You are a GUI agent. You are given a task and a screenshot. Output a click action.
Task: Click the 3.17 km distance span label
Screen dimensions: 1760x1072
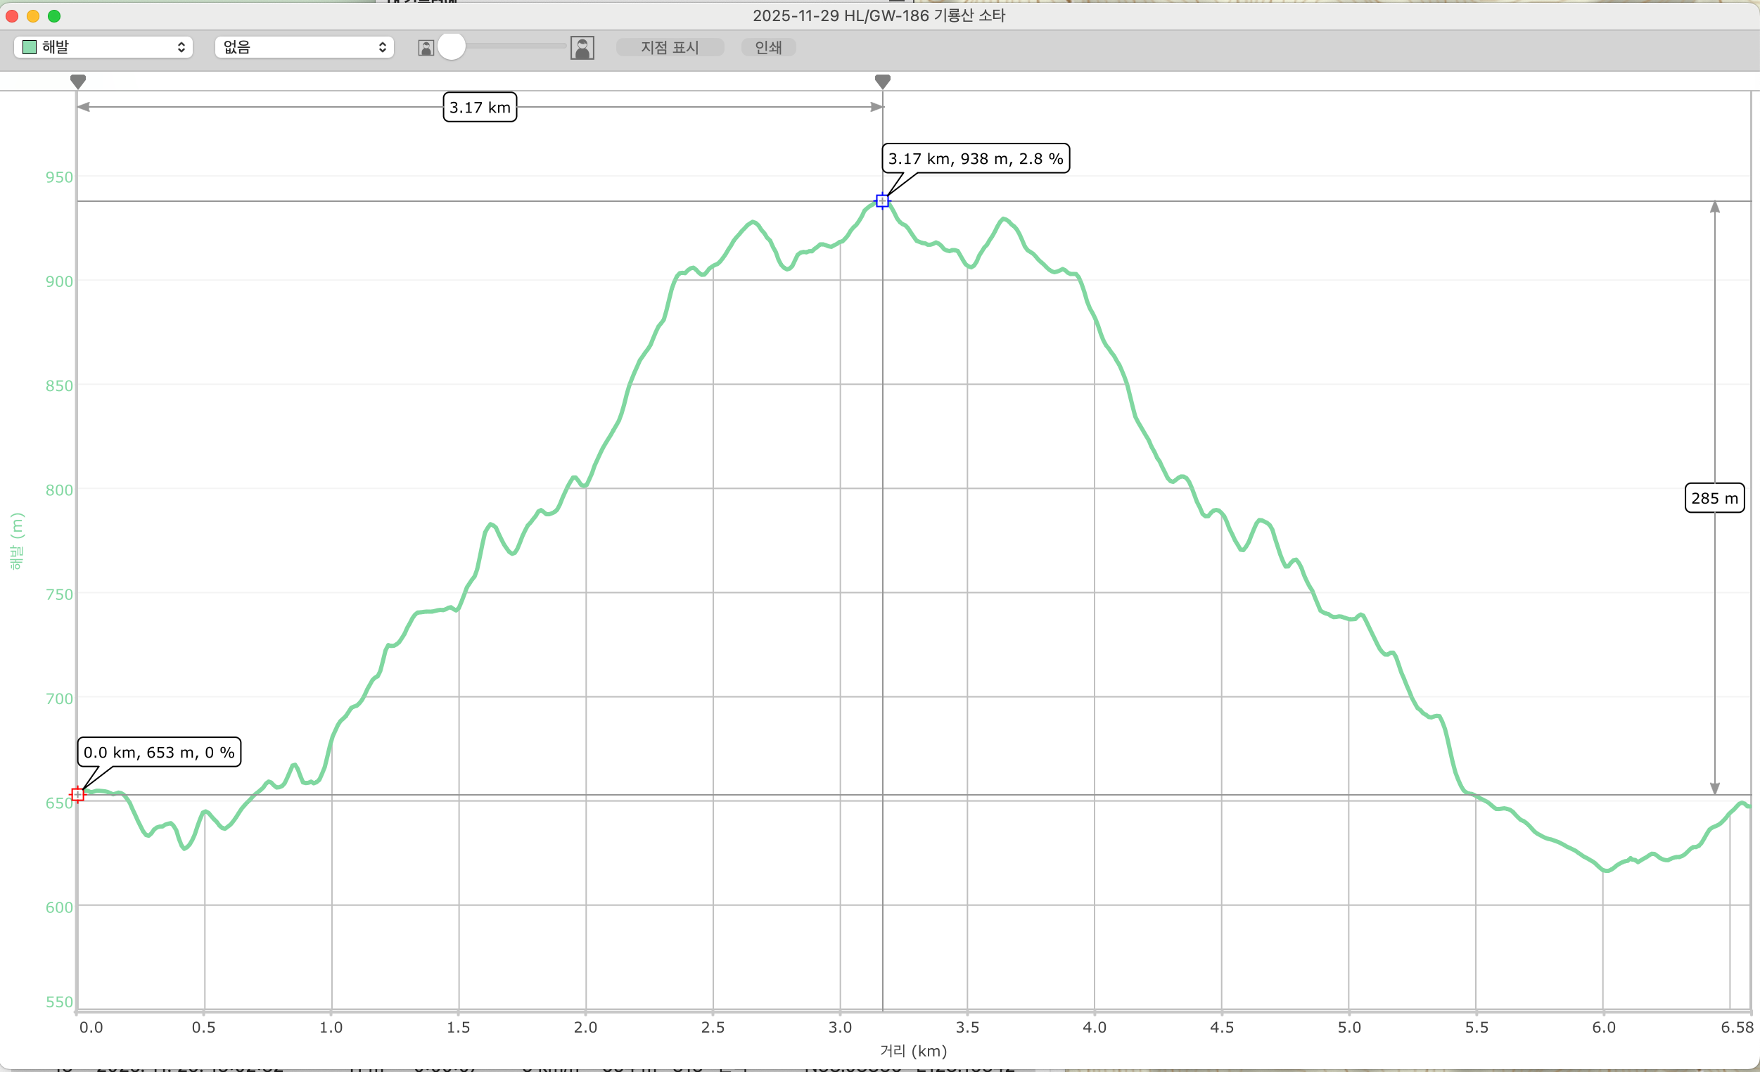[479, 108]
